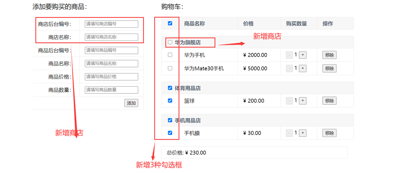Decrease quantity of 华为Mate30手机 with minus
Viewport: 413px width, 173px height.
pyautogui.click(x=290, y=68)
